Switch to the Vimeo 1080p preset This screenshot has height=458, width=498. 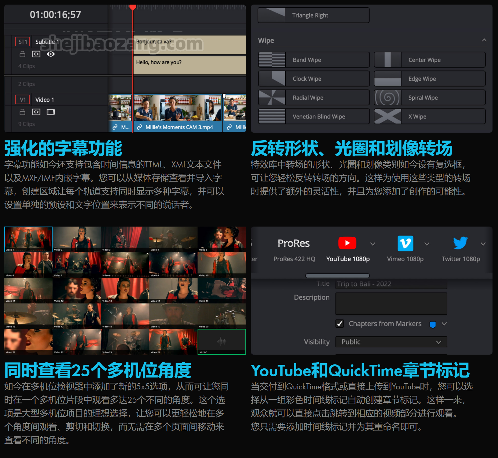click(405, 259)
